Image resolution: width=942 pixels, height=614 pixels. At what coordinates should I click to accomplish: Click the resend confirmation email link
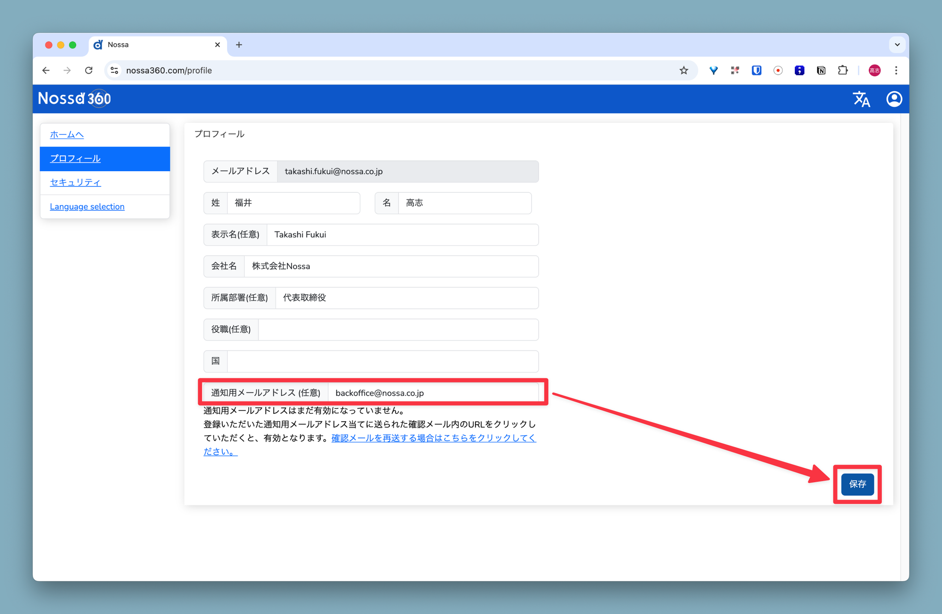click(433, 438)
